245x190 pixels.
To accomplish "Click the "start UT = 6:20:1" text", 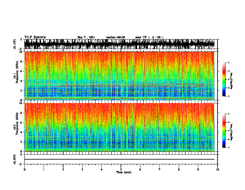I will [149, 37].
